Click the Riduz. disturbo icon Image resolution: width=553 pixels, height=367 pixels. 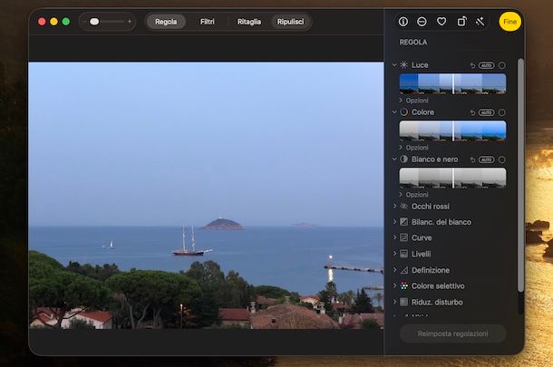[403, 302]
